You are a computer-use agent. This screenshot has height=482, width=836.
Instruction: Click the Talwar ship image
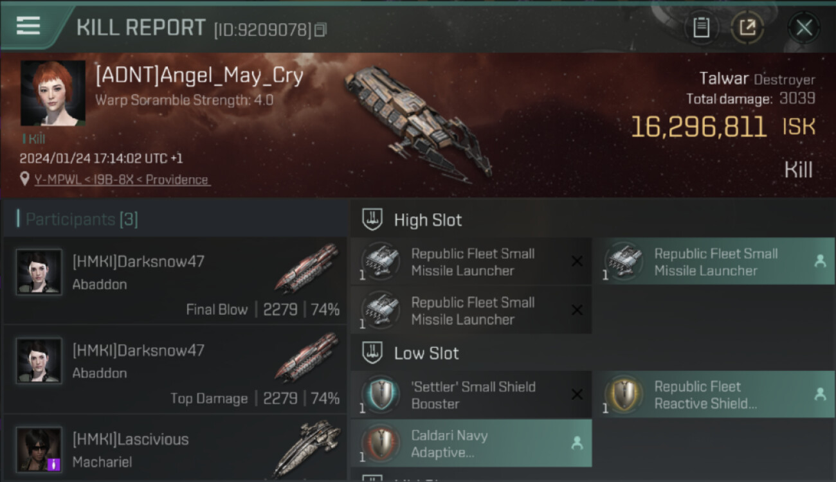coord(418,120)
